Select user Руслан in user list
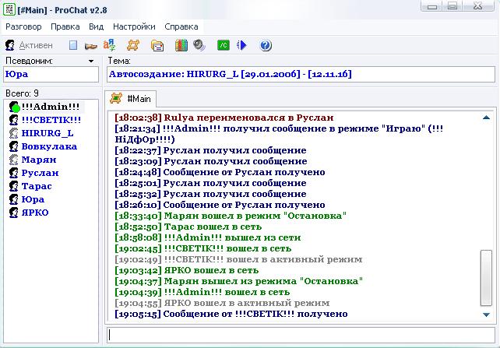The width and height of the screenshot is (500, 348). click(x=40, y=173)
